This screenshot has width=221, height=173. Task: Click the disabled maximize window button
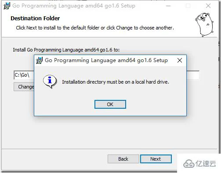pos(188,6)
